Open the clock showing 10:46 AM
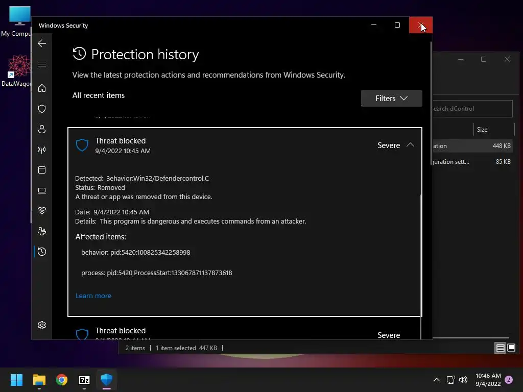Screen dimensions: 523x392 pyautogui.click(x=488, y=380)
